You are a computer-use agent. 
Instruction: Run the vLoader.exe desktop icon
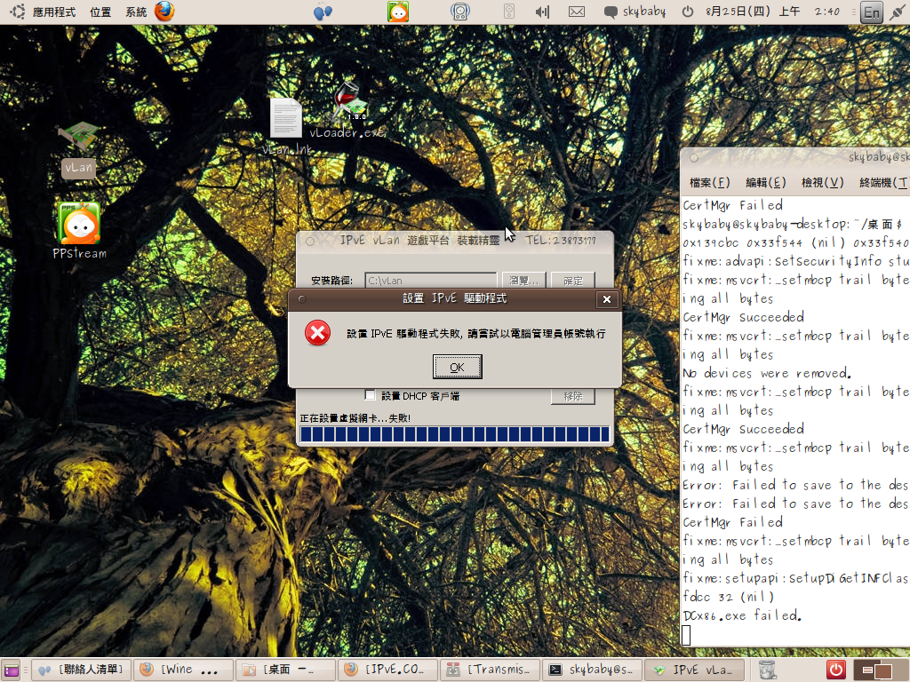pos(352,110)
